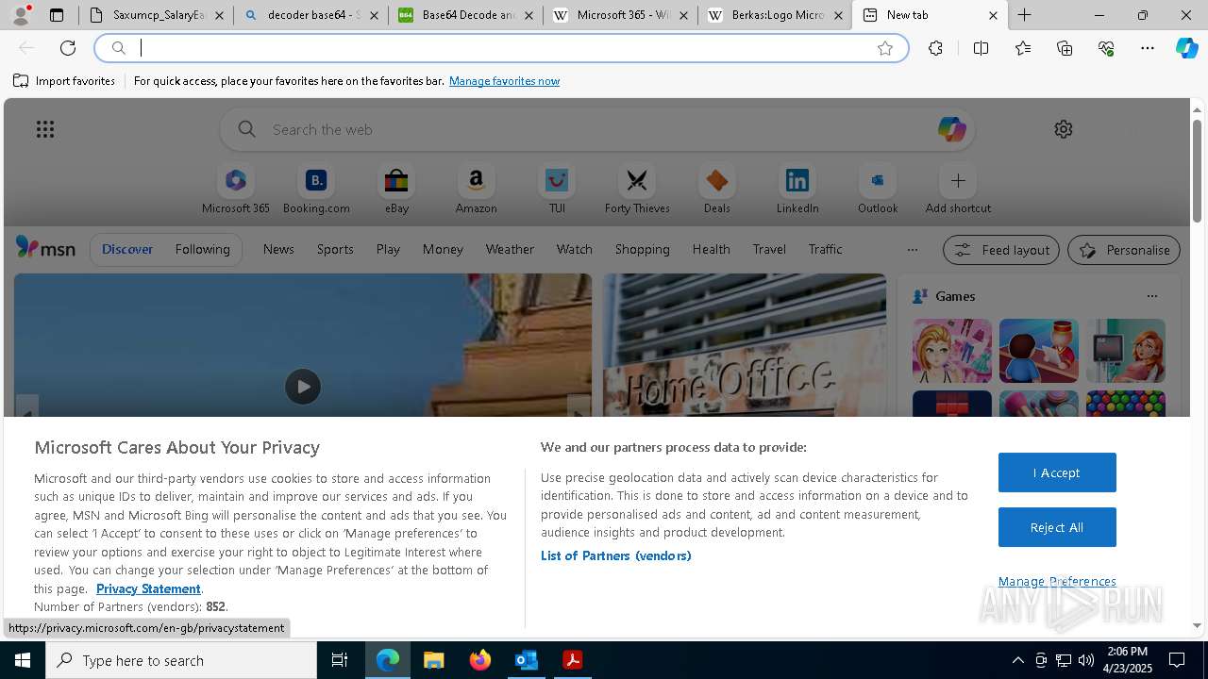Focus the address bar field
The image size is (1208, 679).
(500, 48)
